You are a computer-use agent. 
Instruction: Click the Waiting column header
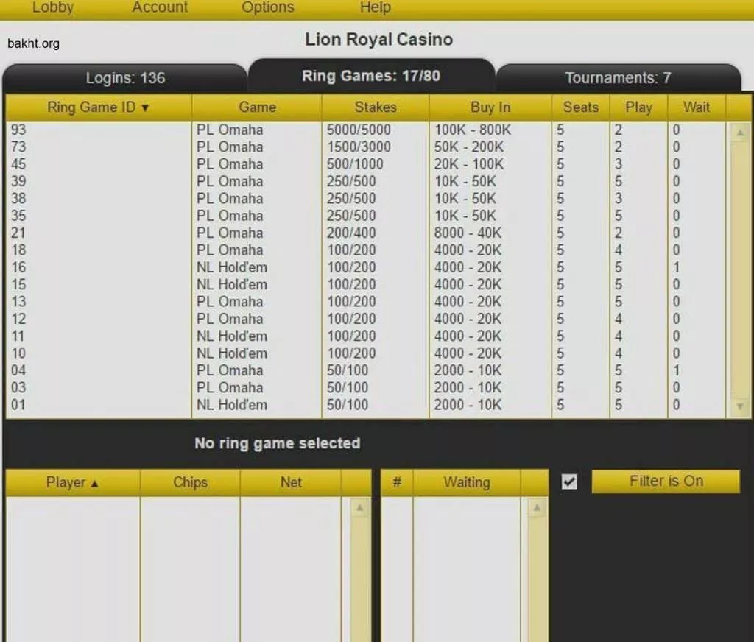pos(466,483)
